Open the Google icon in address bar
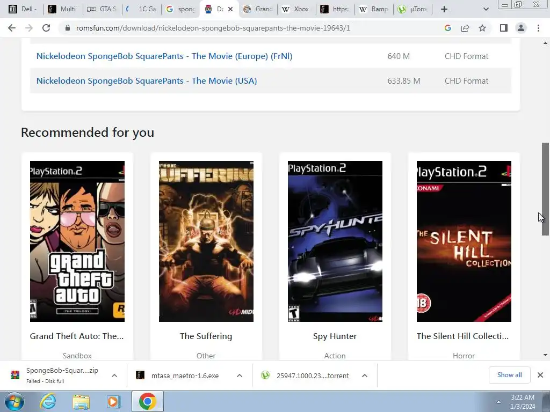This screenshot has width=550, height=412. (x=447, y=28)
